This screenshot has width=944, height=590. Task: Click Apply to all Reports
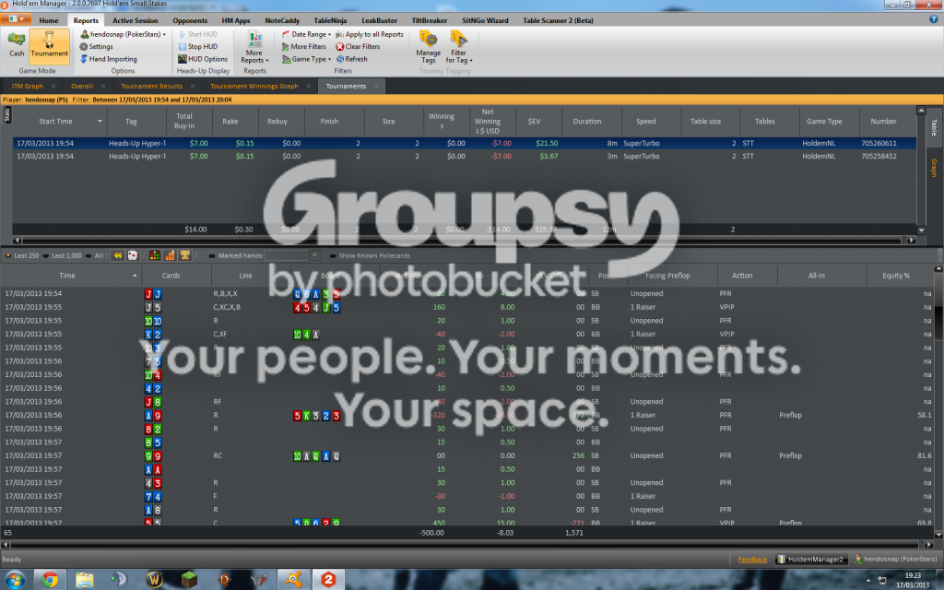pyautogui.click(x=370, y=34)
